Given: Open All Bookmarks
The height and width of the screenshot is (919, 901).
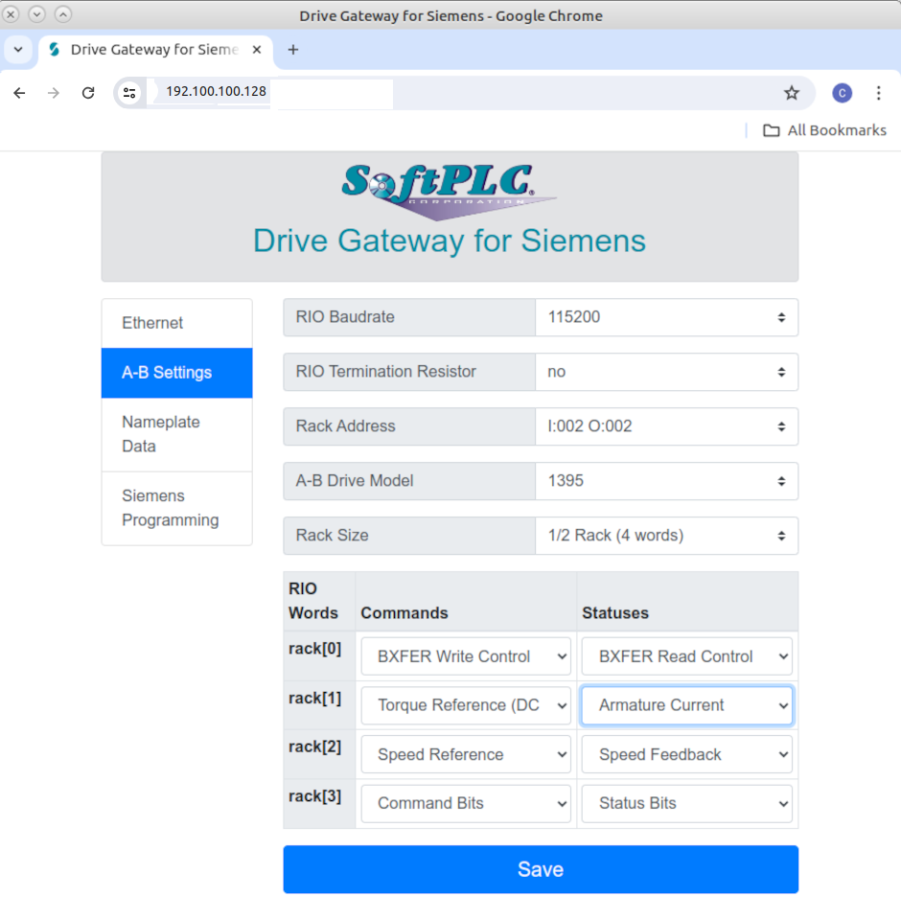Looking at the screenshot, I should pyautogui.click(x=824, y=130).
